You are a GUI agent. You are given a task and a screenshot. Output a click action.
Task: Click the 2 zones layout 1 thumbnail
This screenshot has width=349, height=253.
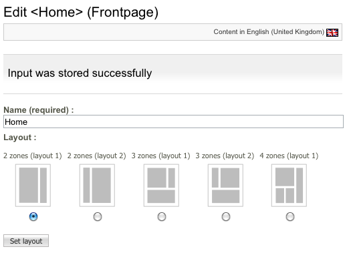point(33,186)
